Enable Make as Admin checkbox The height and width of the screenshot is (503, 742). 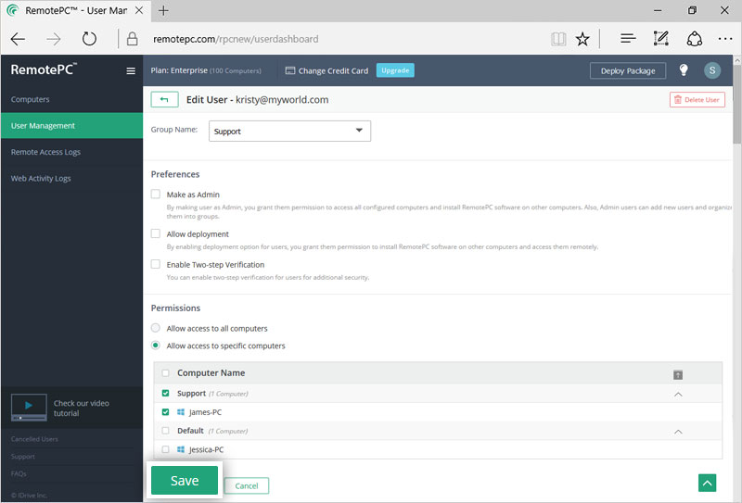point(155,194)
